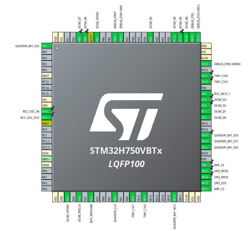Image resolution: width=249 pixels, height=231 pixels.
Task: Select pin PE9 for TIM1_CH1
Action: (133, 197)
